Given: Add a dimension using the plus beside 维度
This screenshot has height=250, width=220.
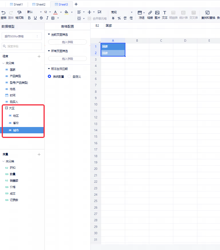Looking at the screenshot, I should pos(39,57).
